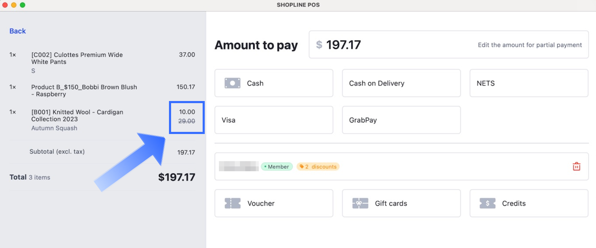Open the 2 discounts badge
Screen dimensions: 596x248
[x=318, y=167]
